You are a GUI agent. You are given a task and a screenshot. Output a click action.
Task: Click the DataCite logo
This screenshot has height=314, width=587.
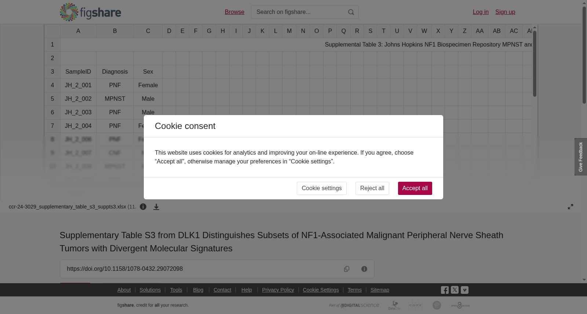(394, 305)
